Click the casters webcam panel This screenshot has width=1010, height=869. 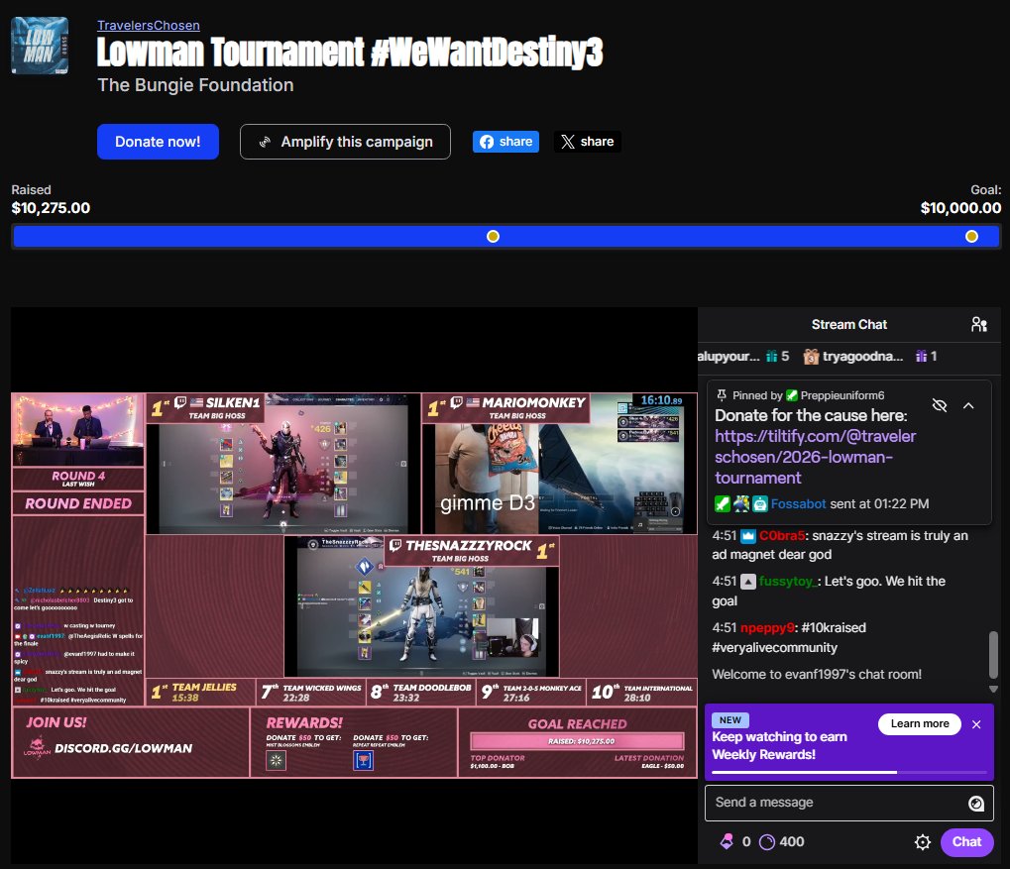pos(78,429)
